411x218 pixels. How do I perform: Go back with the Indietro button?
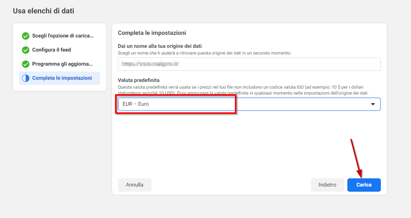tap(327, 185)
